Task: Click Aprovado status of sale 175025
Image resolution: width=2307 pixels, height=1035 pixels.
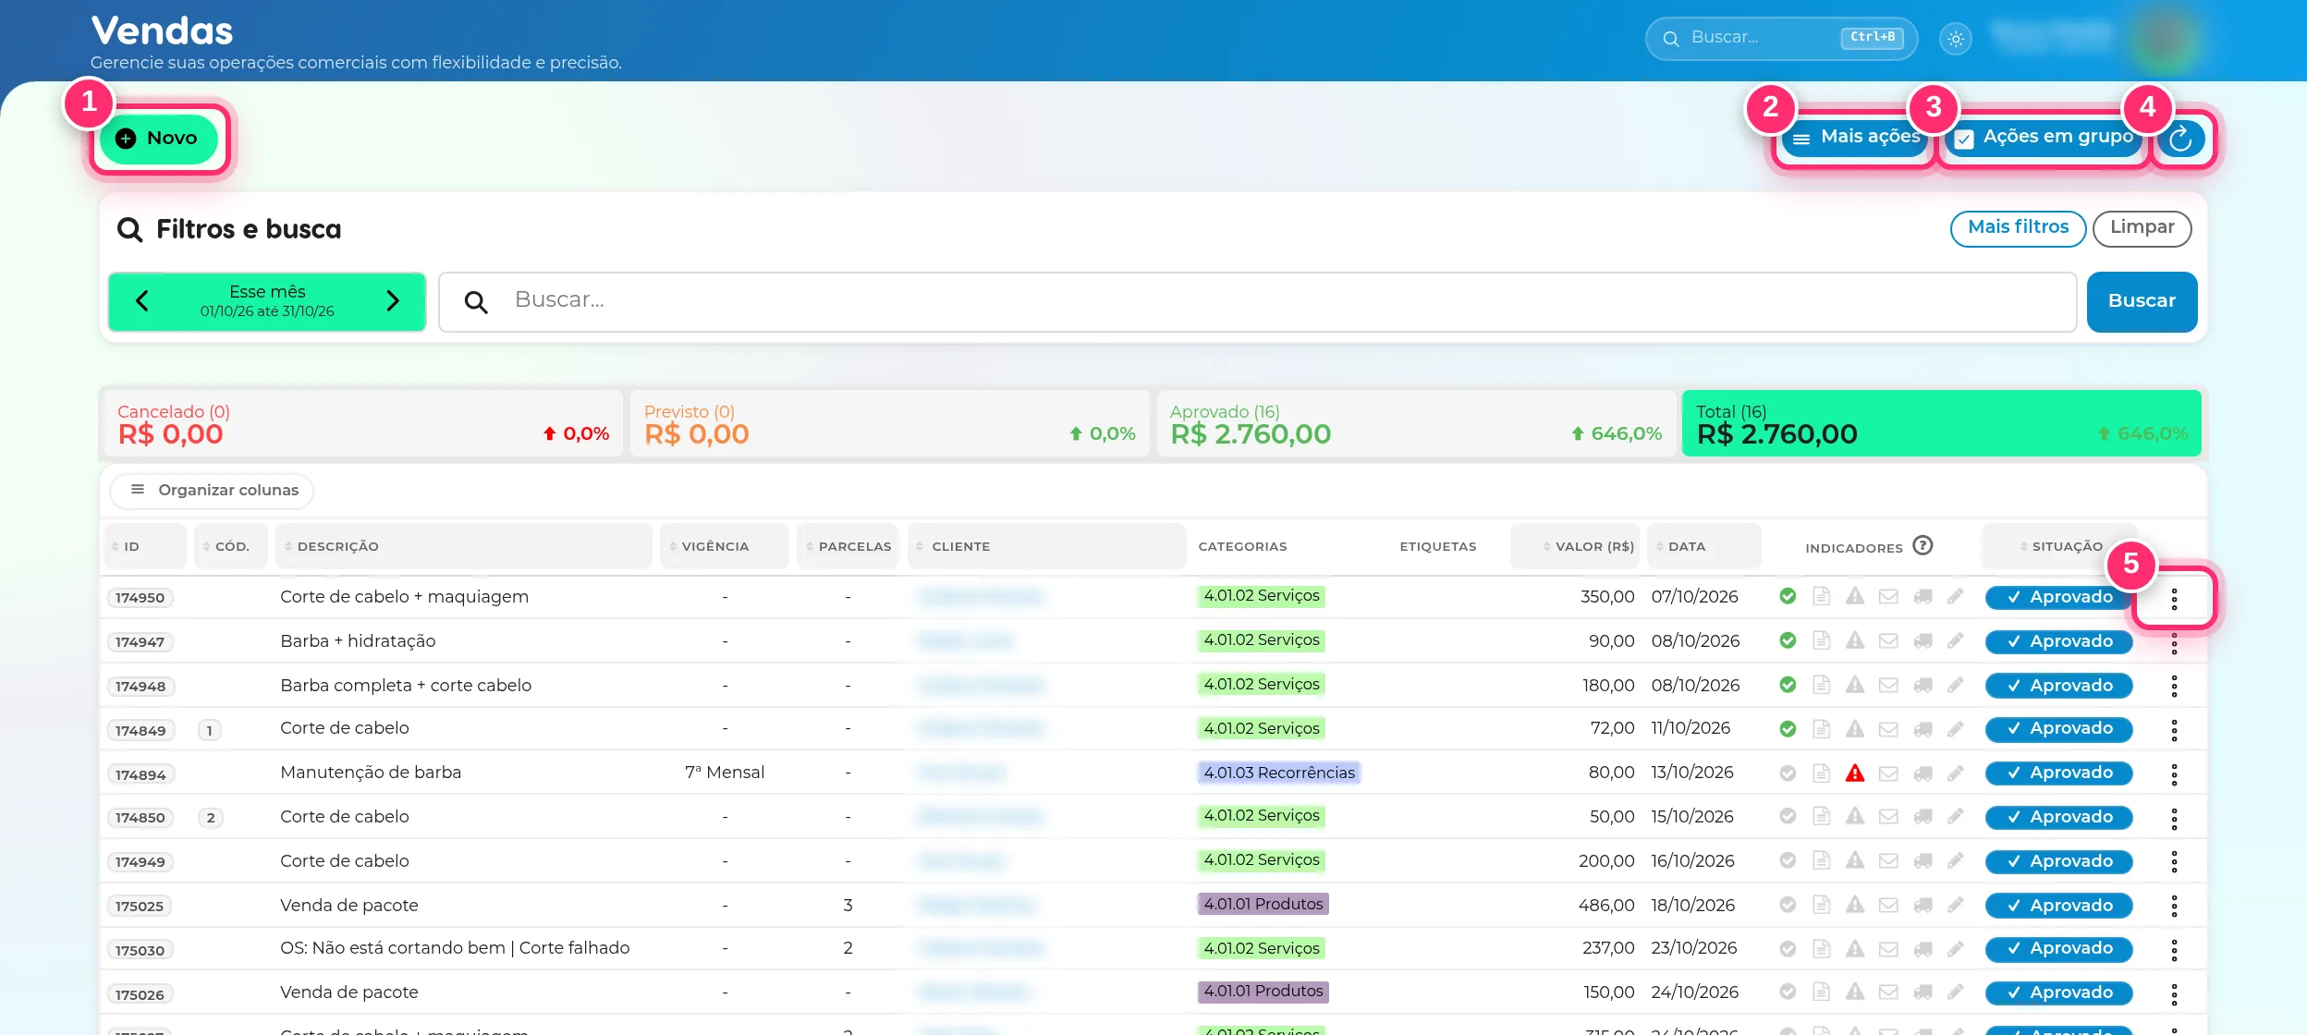Action: (2058, 906)
